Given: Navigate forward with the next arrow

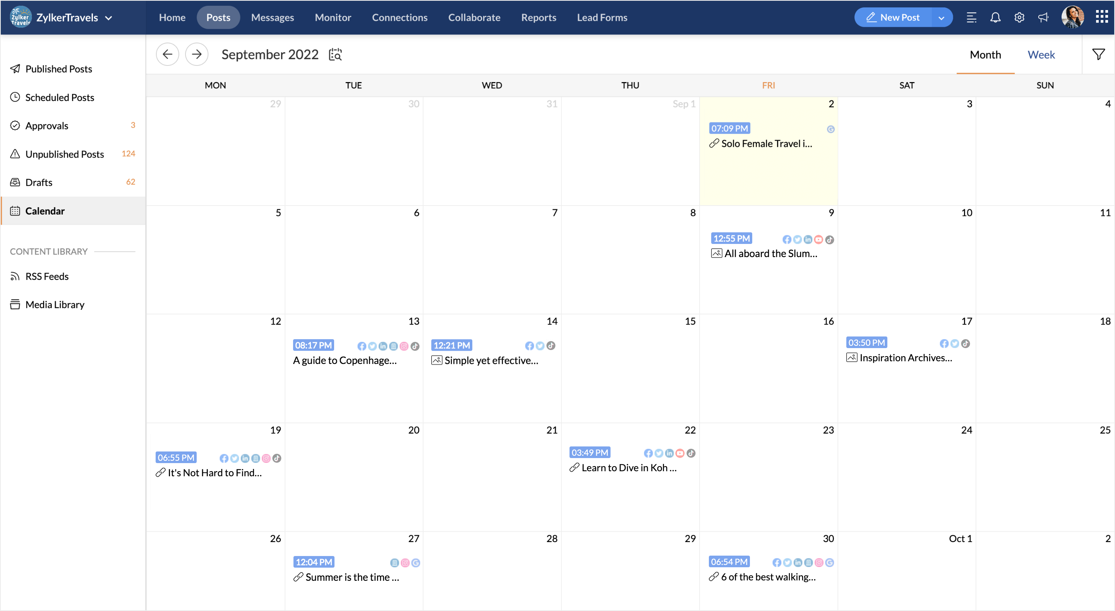Looking at the screenshot, I should pos(197,54).
